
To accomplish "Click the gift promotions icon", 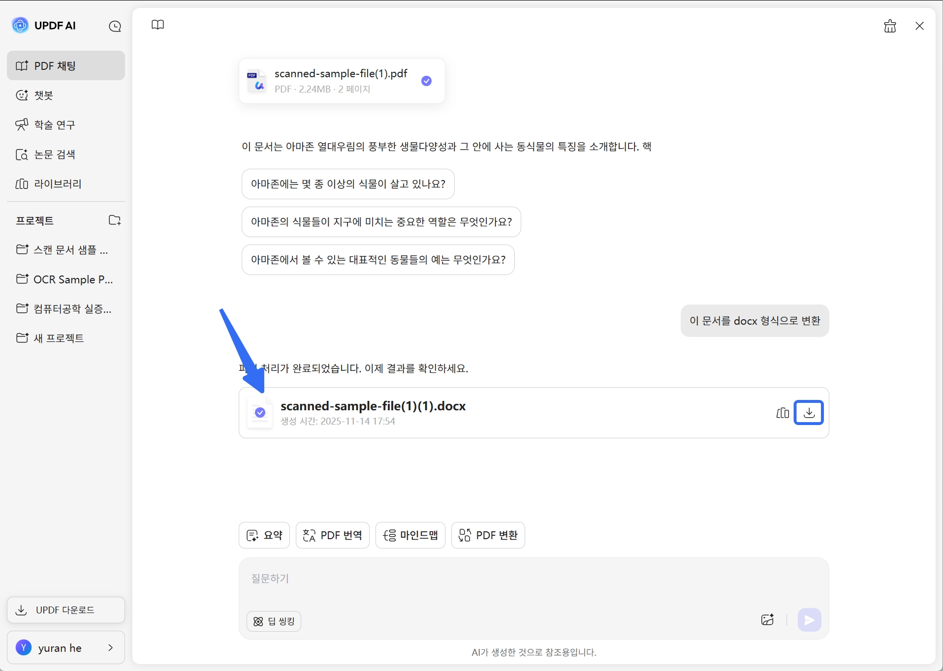I will click(890, 26).
